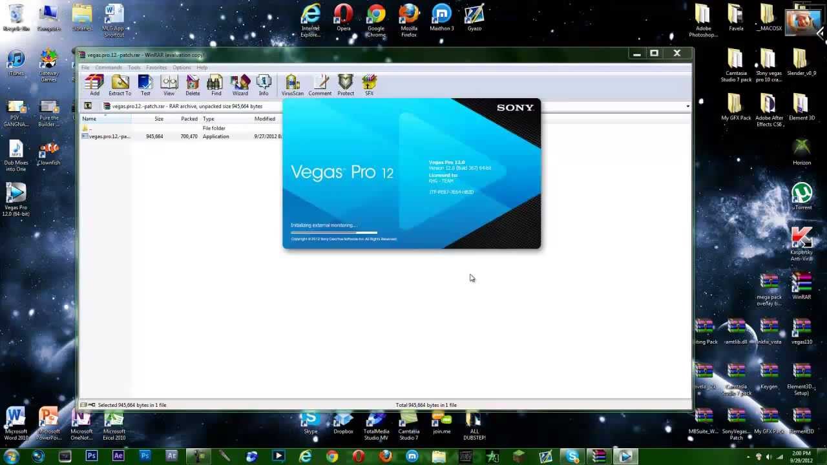The height and width of the screenshot is (465, 827).
Task: Select the Favela folder on desktop
Action: 736,18
